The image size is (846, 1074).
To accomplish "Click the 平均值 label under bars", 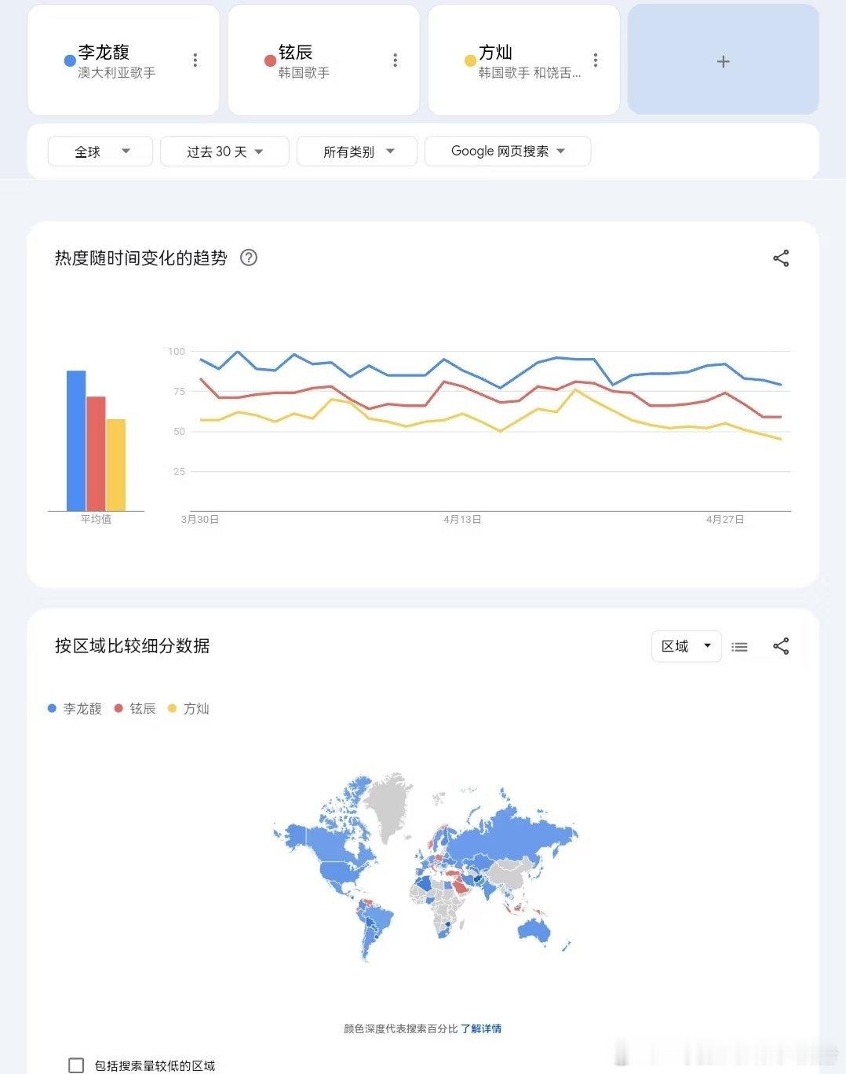I will coord(96,519).
